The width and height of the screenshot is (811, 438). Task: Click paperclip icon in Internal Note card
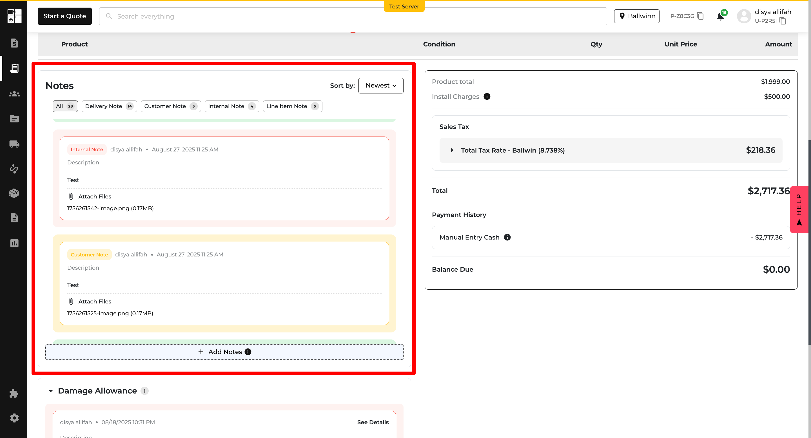click(x=71, y=196)
